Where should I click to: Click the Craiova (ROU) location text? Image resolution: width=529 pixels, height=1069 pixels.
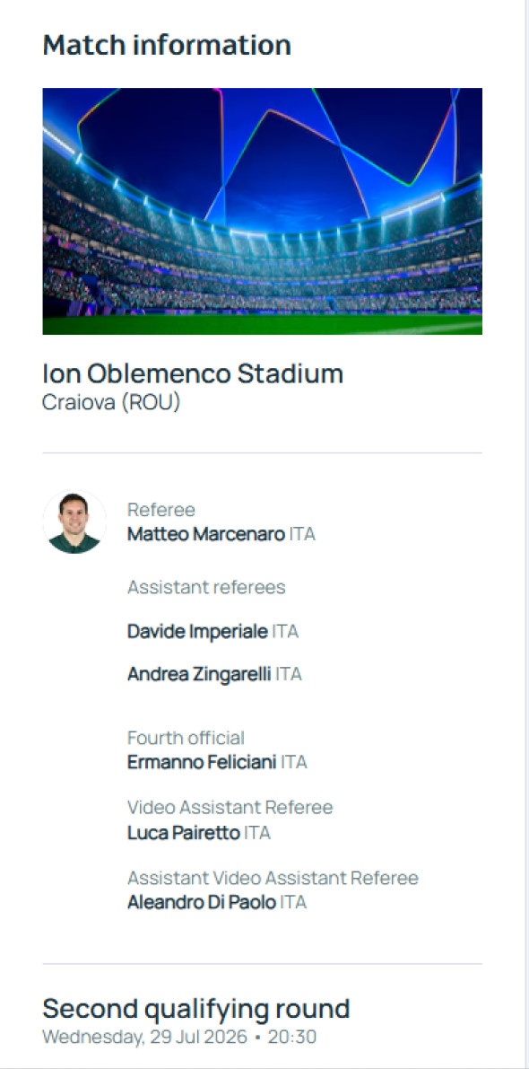tap(111, 403)
